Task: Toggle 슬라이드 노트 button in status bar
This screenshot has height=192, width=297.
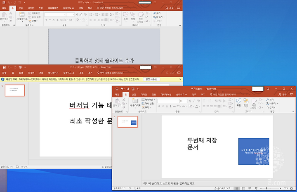Action: point(222,188)
